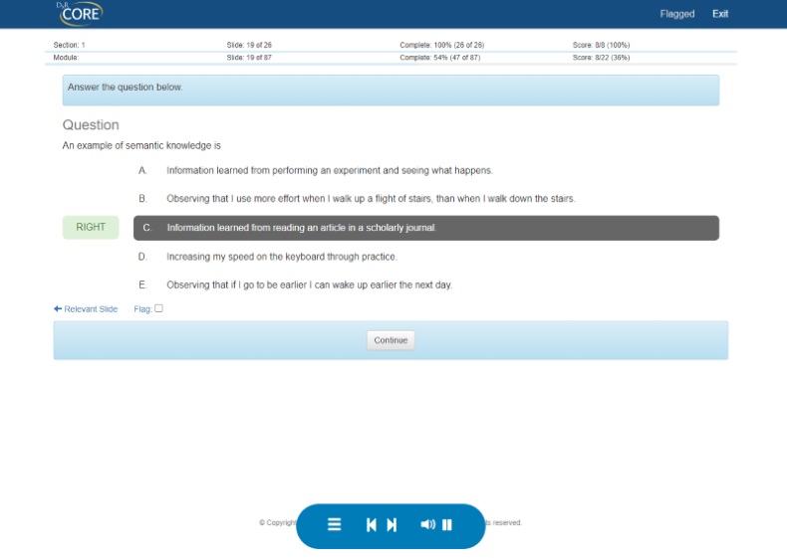Screen dimensions: 787x558
Task: Click the green RIGHT result badge
Action: point(91,228)
